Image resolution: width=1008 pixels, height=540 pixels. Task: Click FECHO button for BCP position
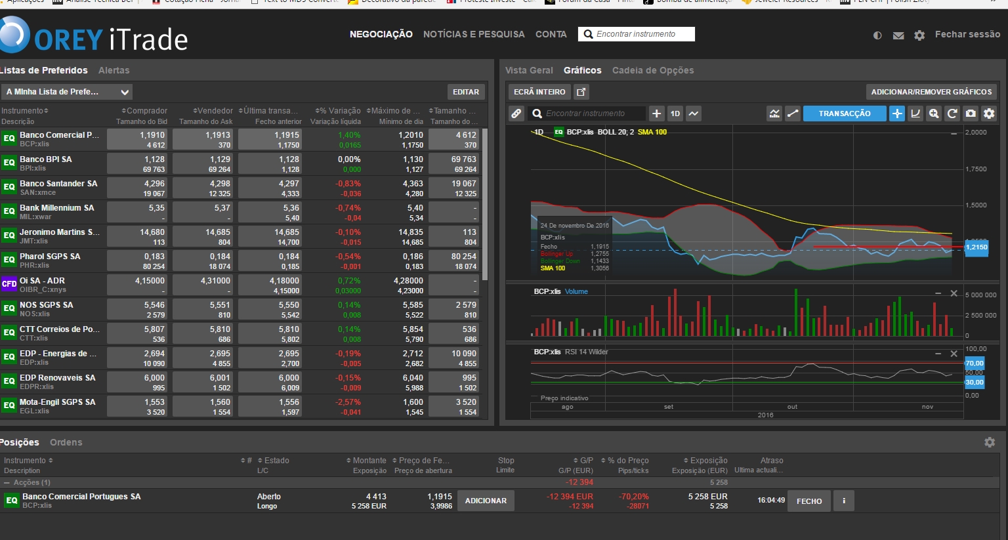click(x=808, y=501)
